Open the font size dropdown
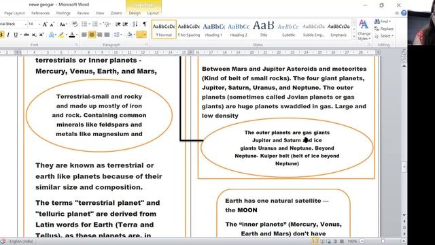435x245 pixels. coord(39,24)
